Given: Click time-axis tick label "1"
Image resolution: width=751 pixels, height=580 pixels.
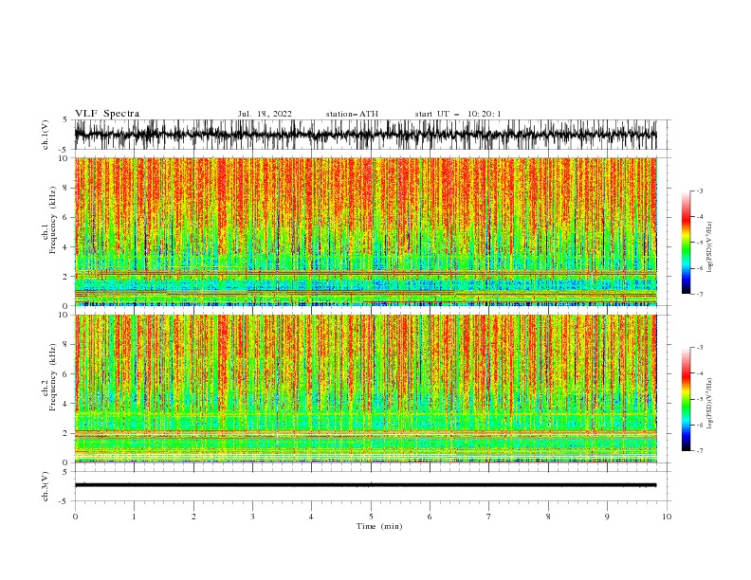Looking at the screenshot, I should (x=134, y=517).
